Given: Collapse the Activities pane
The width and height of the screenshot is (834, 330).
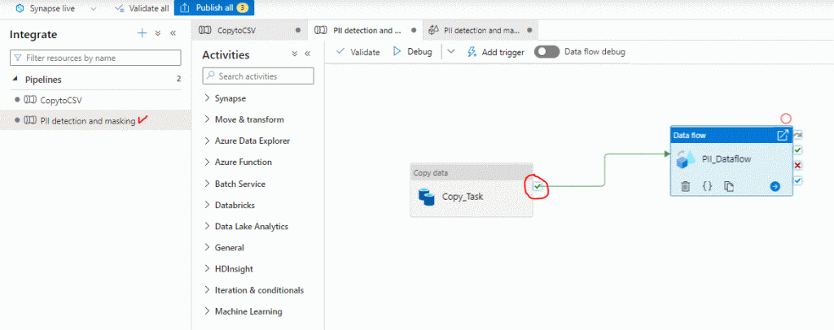Looking at the screenshot, I should coord(307,54).
